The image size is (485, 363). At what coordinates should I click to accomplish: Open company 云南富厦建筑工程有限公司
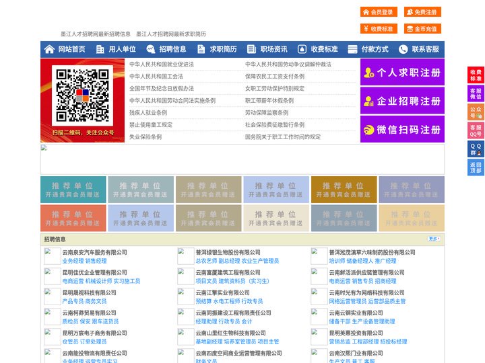(228, 272)
